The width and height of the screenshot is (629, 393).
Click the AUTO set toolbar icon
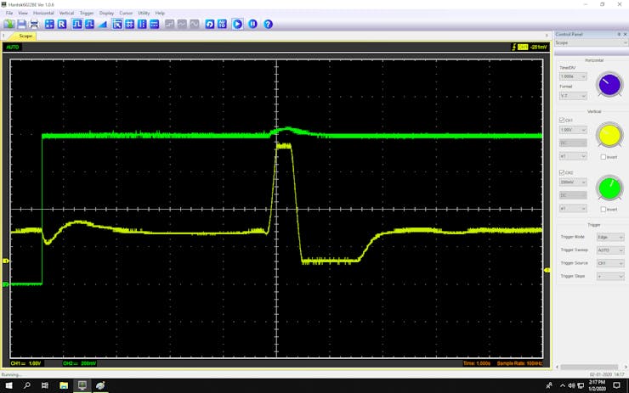click(x=222, y=25)
